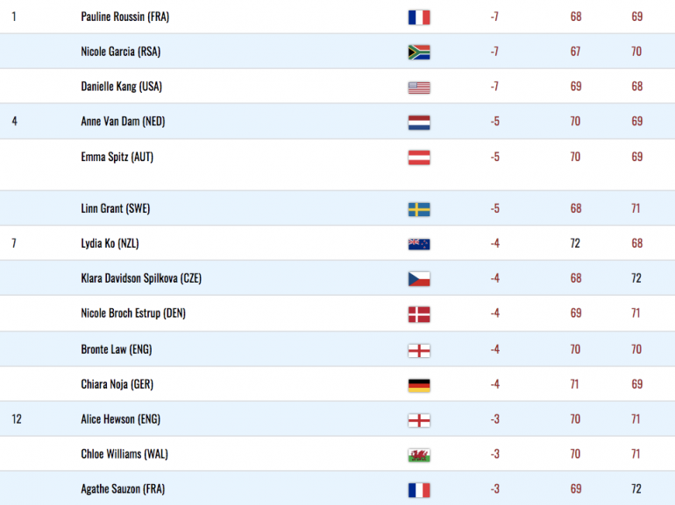Select Agathe Sauzon (FRA) name

click(x=123, y=488)
